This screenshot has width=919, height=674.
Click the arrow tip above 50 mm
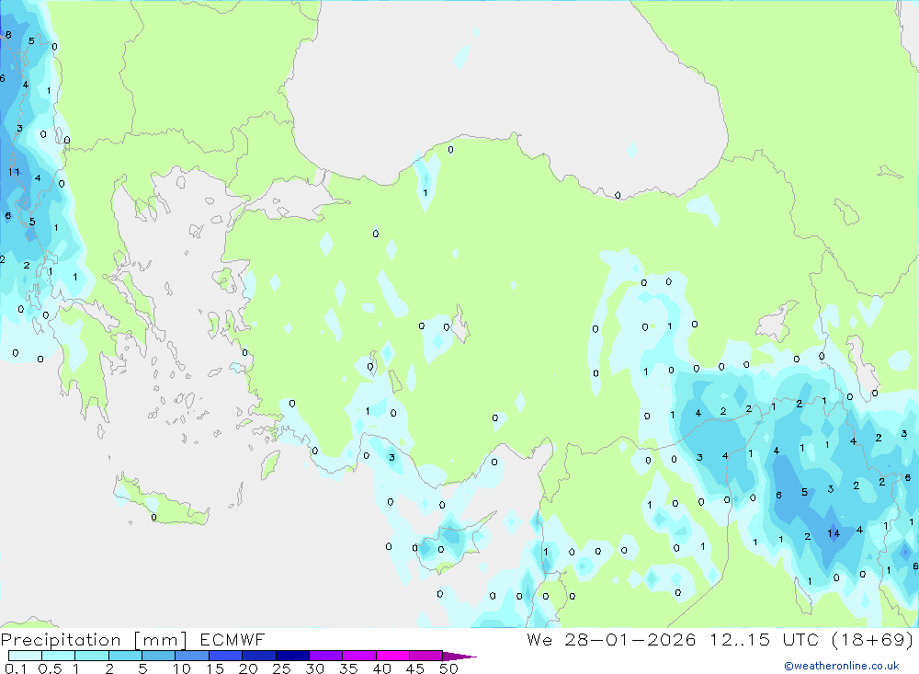pos(459,656)
